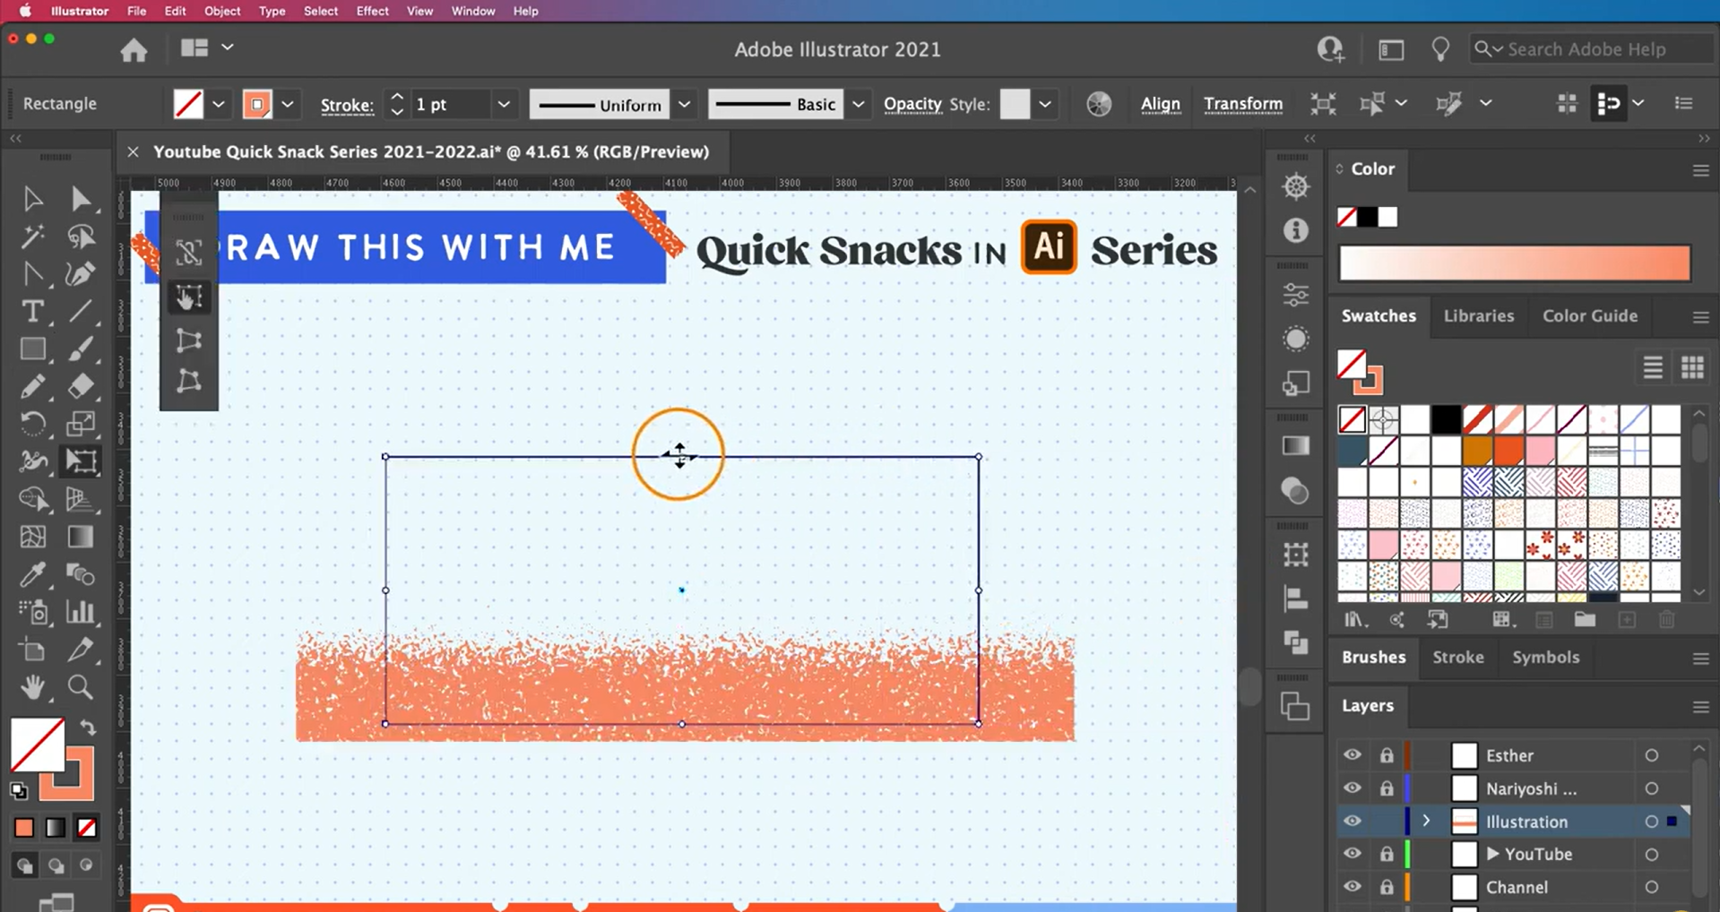Switch to the Libraries tab
Screen dimensions: 1720x912
pos(1479,316)
